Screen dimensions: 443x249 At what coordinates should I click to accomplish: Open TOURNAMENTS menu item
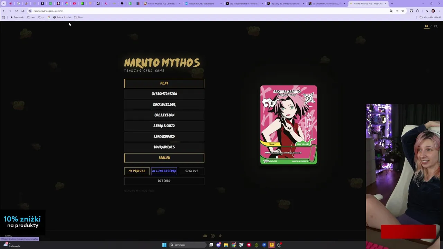coord(164,147)
